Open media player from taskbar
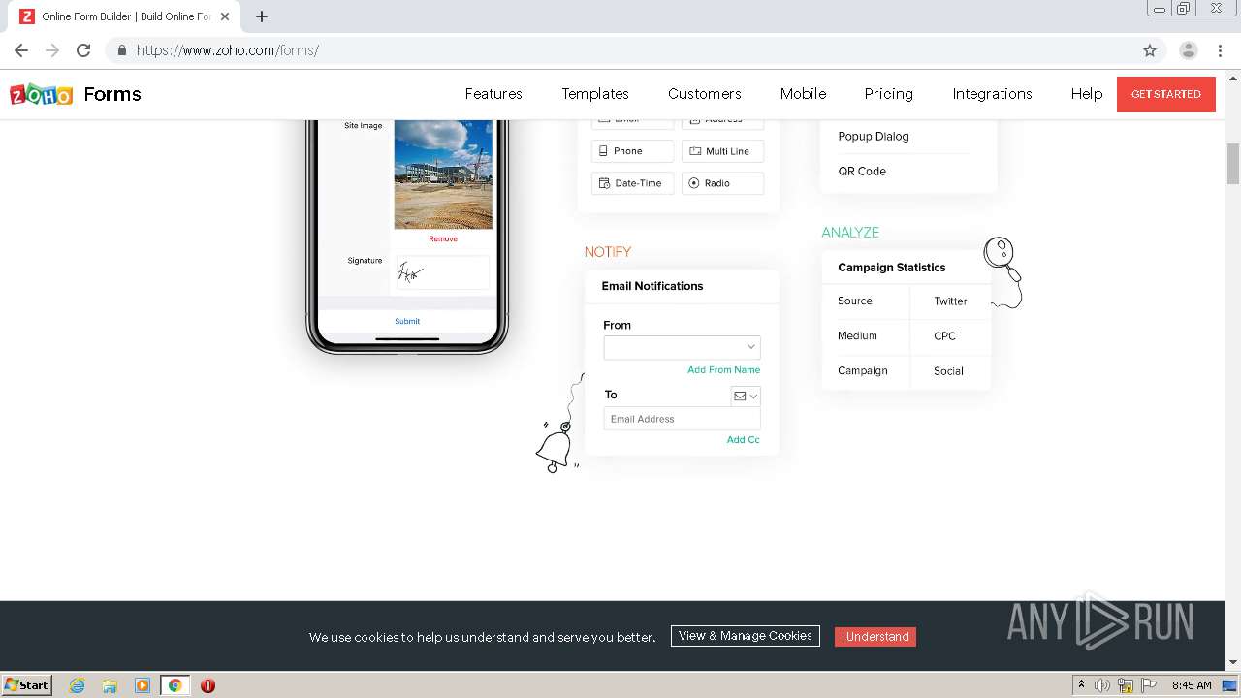1241x698 pixels. click(x=143, y=685)
